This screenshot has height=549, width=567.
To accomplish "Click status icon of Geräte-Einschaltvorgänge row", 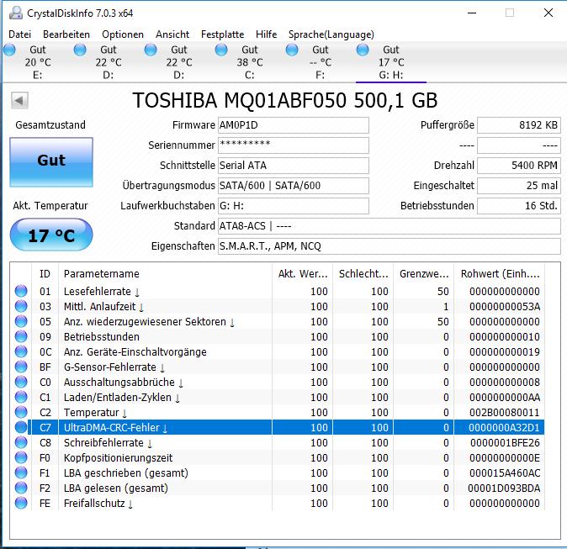I will pos(21,351).
